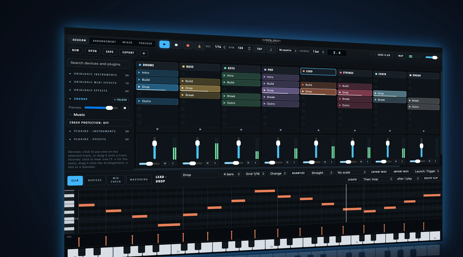This screenshot has height=257, width=463.
Task: Expand Plugins Effects category
Action: [x=99, y=139]
